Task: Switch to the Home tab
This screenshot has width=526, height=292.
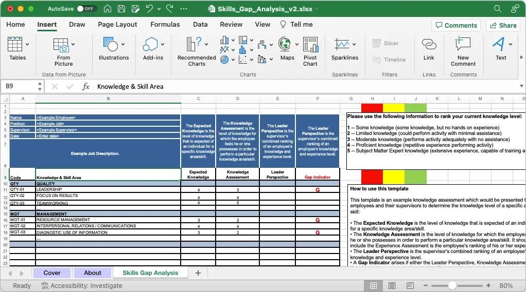Action: (x=15, y=25)
